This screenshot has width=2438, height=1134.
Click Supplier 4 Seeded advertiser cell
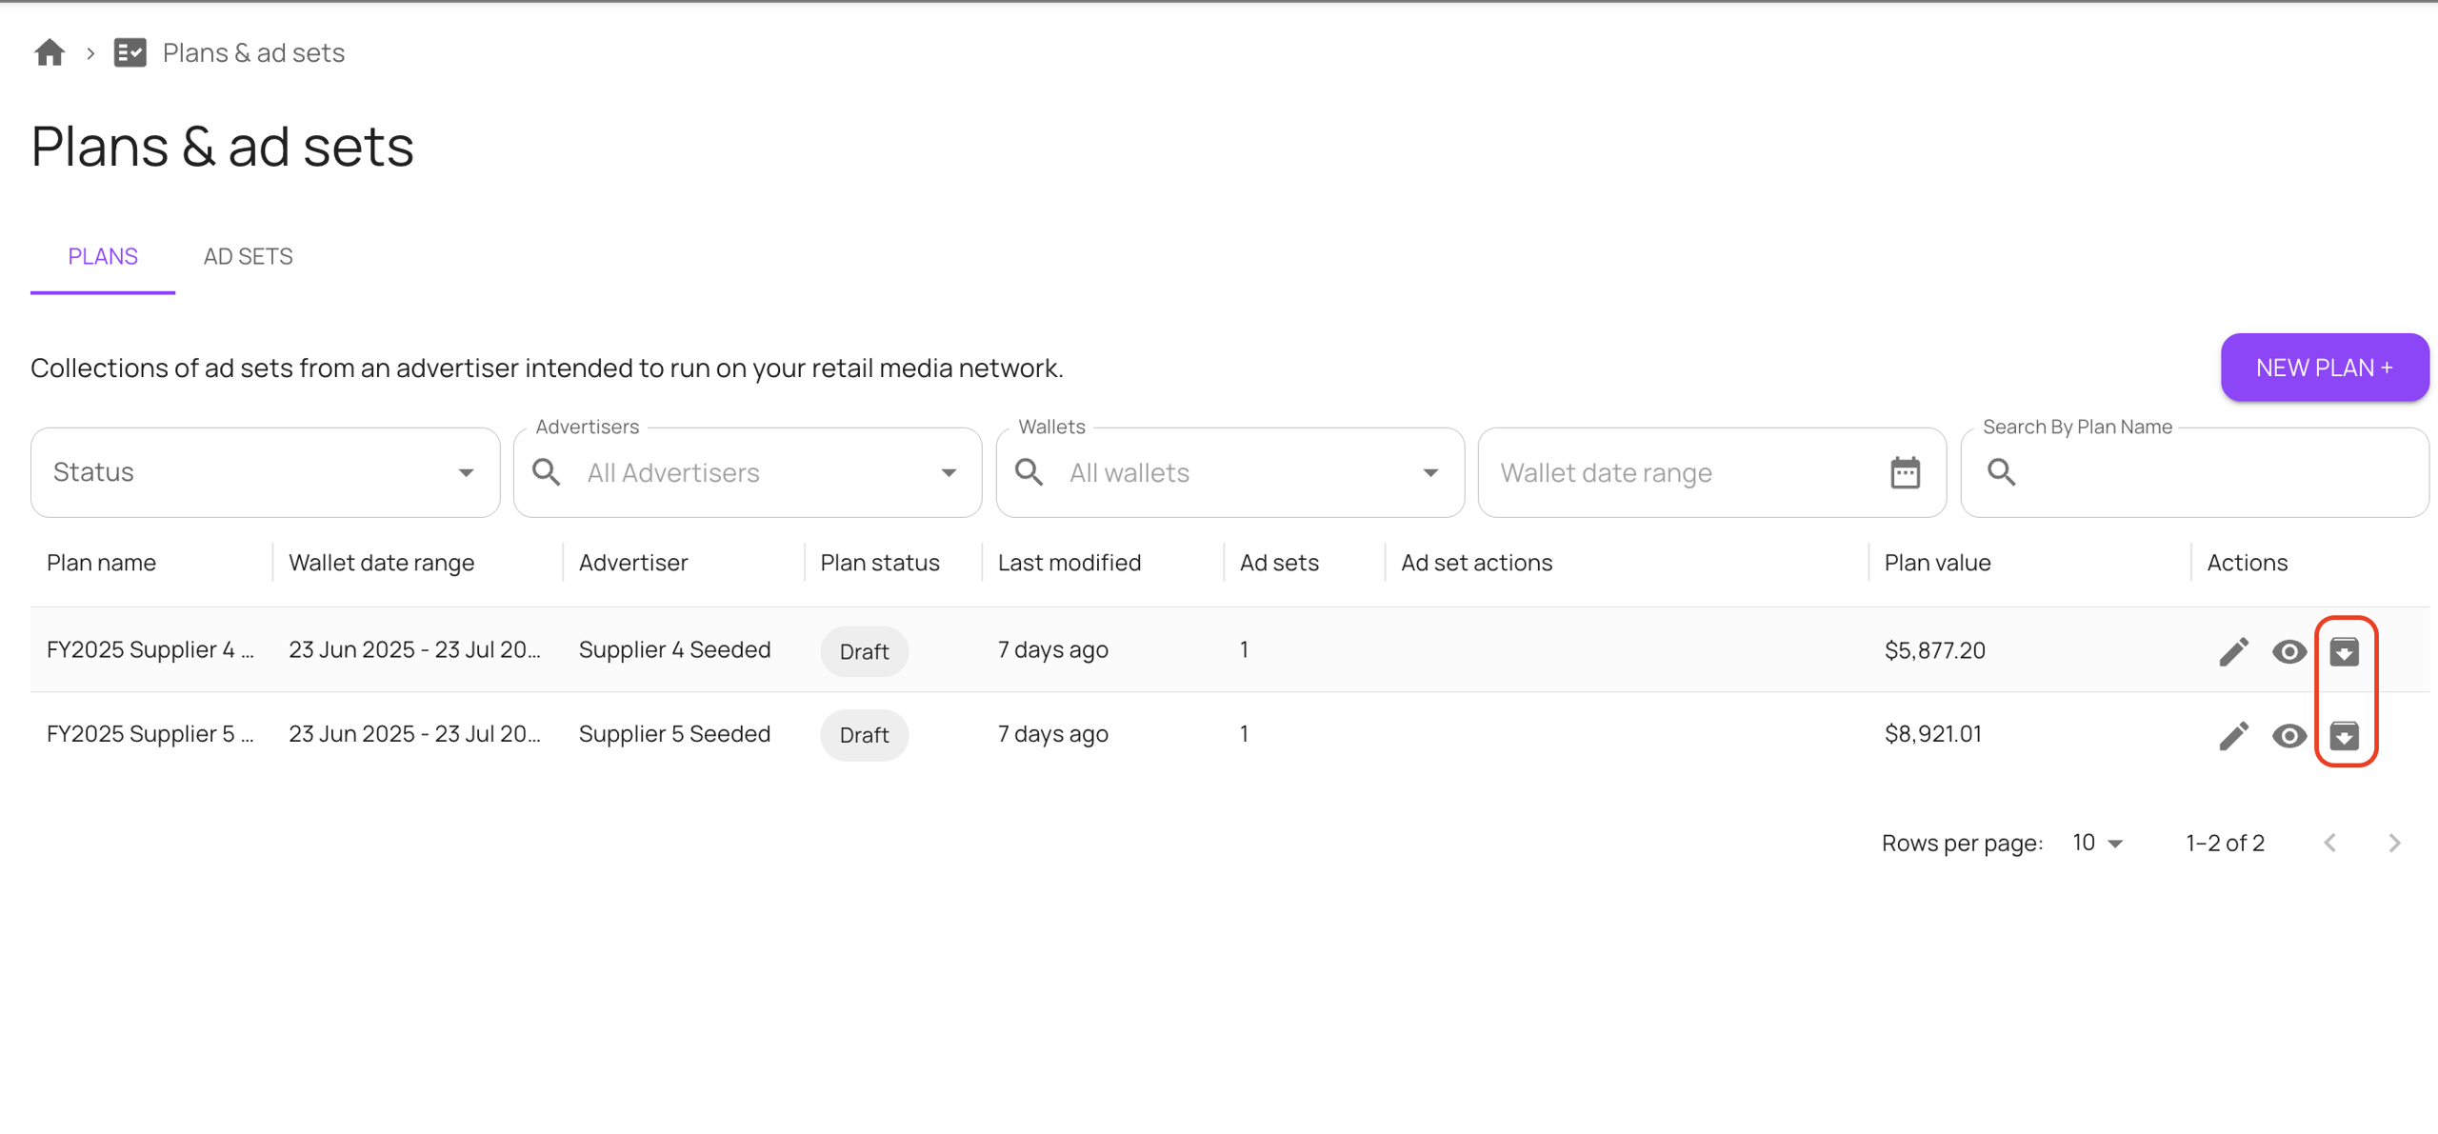674,649
